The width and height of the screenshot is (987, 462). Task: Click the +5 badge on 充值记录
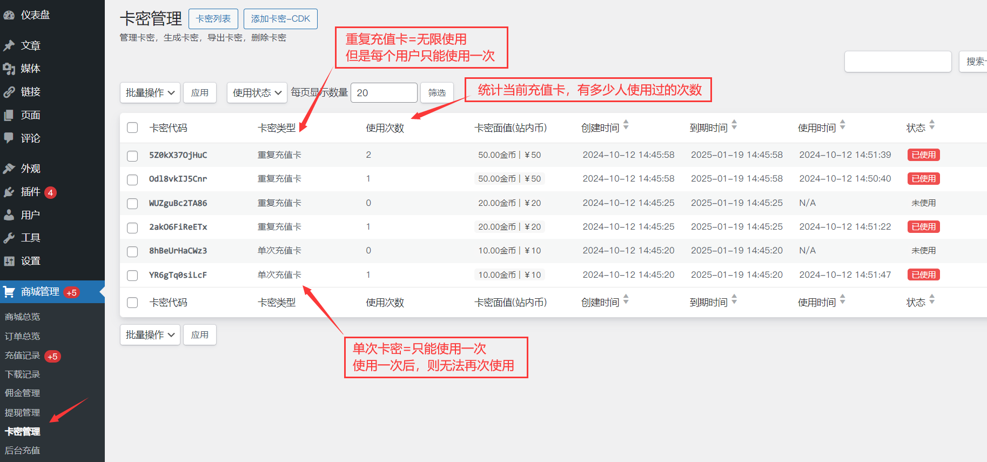click(52, 357)
